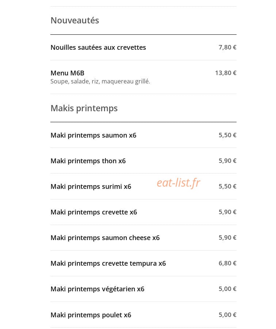This screenshot has height=329, width=276.
Task: Choose Maki printemps crevette tempura x6
Action: (143, 263)
